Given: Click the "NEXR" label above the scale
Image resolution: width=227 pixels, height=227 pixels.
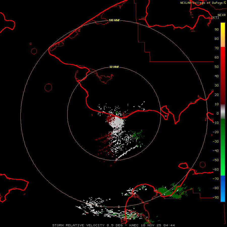Looking at the screenshot, I should click(222, 15).
